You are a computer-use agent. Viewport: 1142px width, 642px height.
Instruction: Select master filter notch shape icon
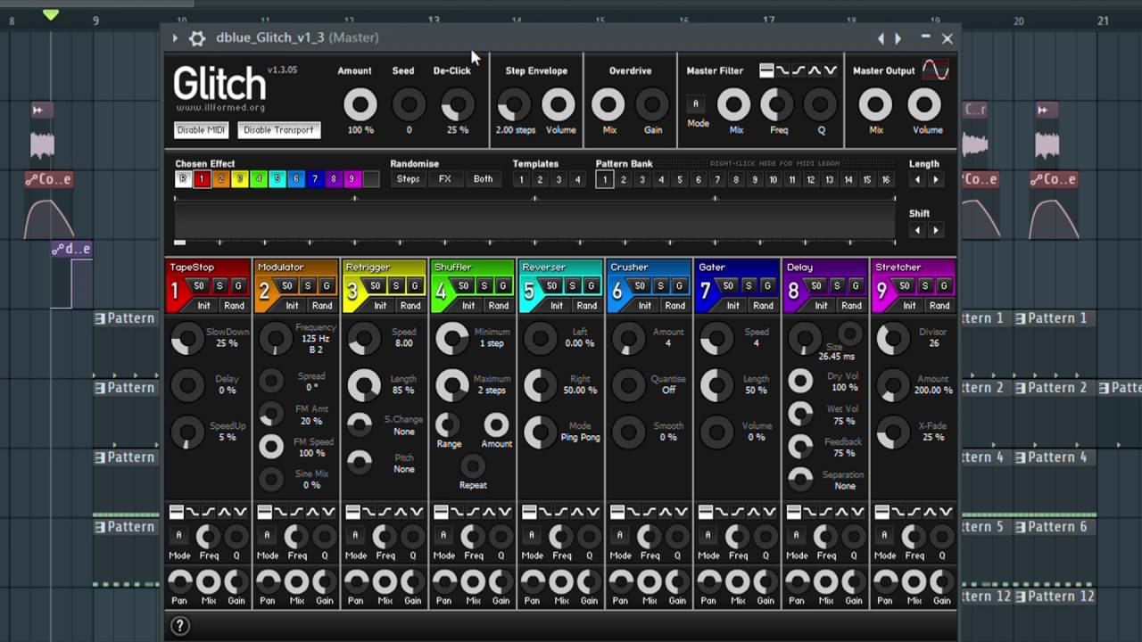coord(831,70)
